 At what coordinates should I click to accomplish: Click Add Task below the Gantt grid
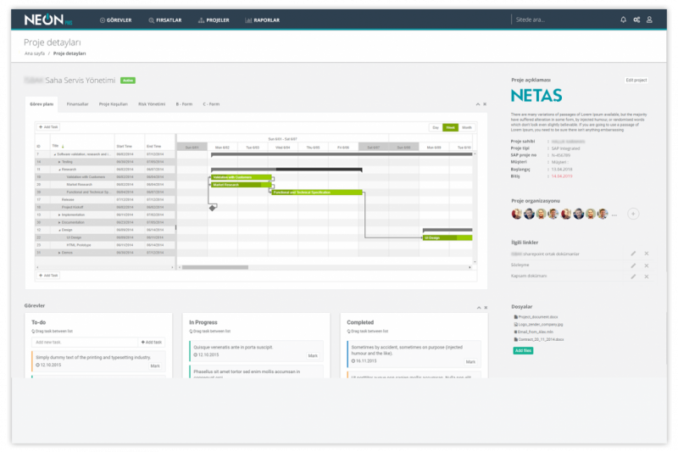[48, 276]
